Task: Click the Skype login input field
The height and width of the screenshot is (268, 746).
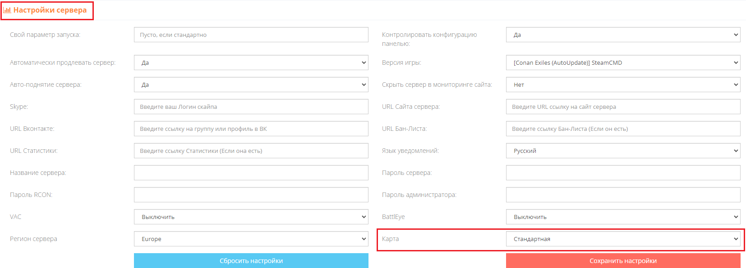Action: coord(251,107)
